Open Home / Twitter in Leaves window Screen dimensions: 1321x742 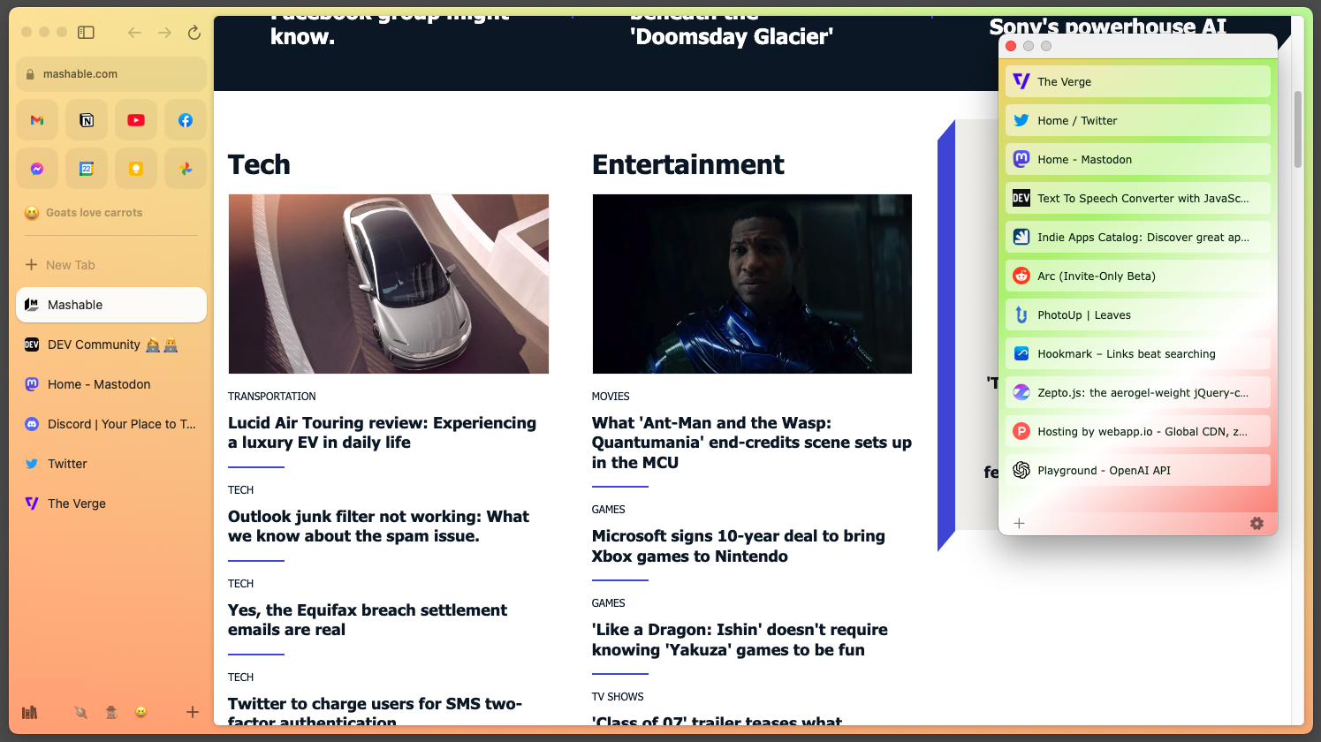pyautogui.click(x=1138, y=121)
